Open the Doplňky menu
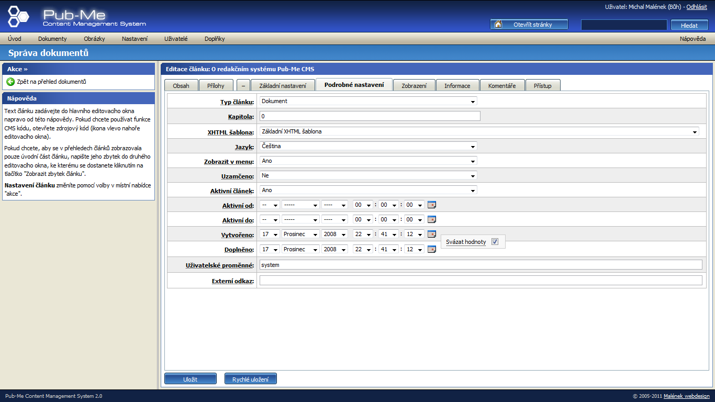Screen dimensions: 715x402 (215, 39)
